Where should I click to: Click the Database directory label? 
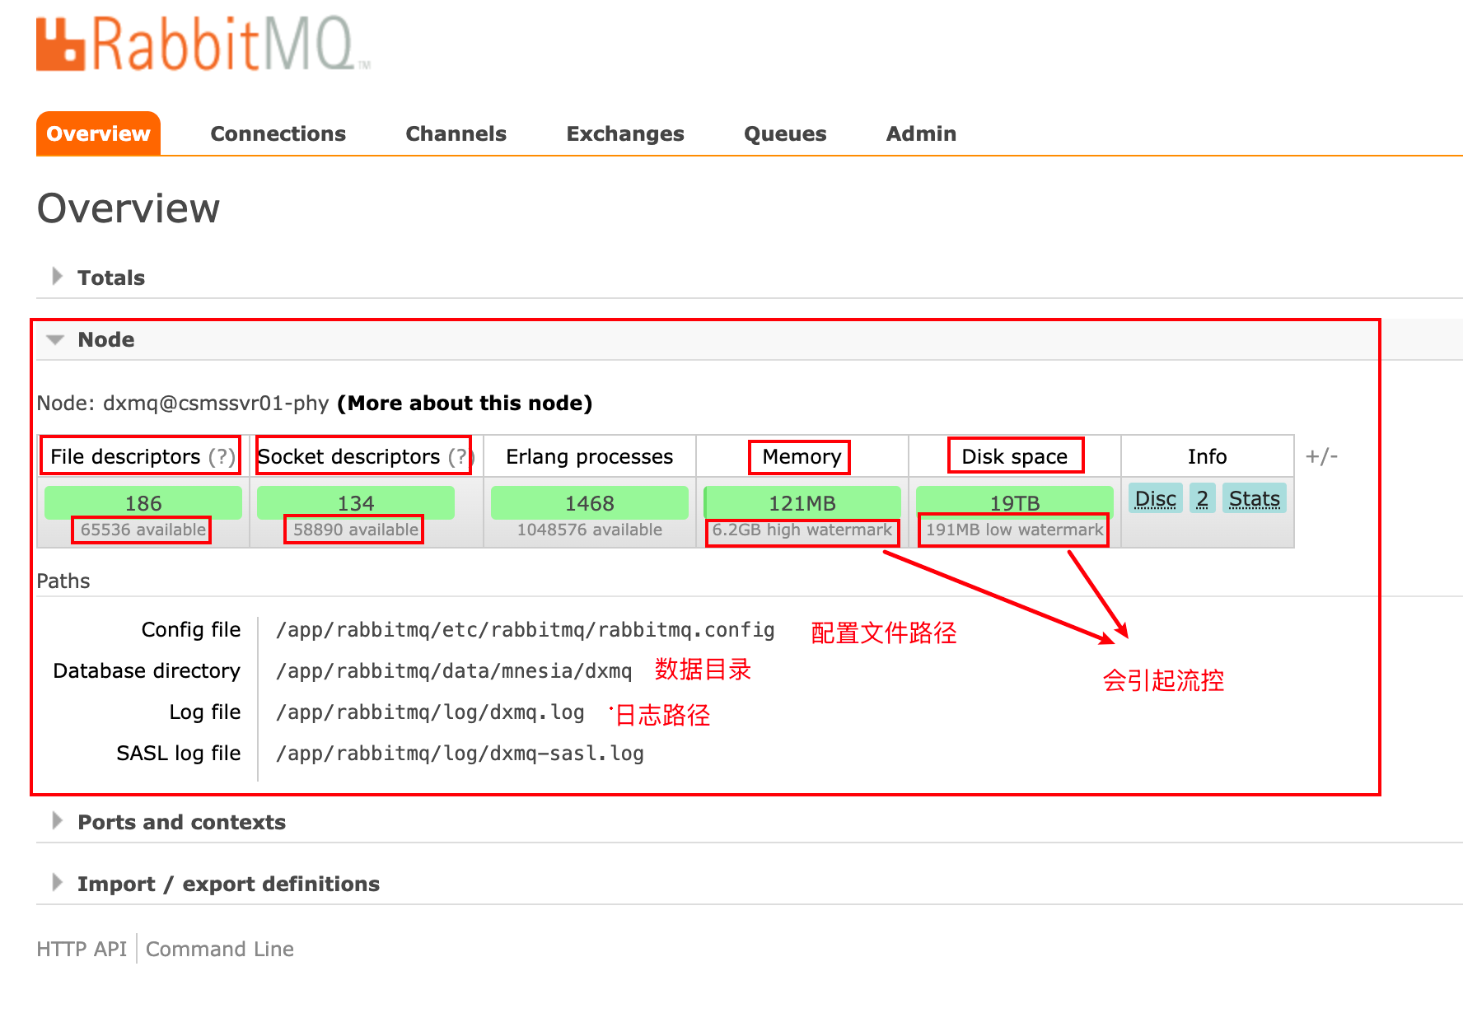click(147, 671)
